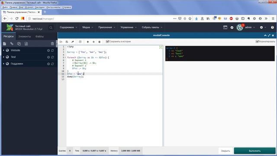Click the MODX logo

[10, 27]
